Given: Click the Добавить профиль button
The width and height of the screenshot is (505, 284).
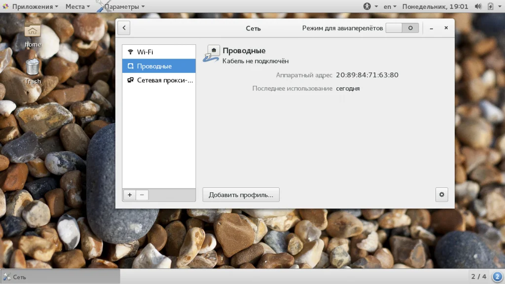Looking at the screenshot, I should (x=241, y=195).
